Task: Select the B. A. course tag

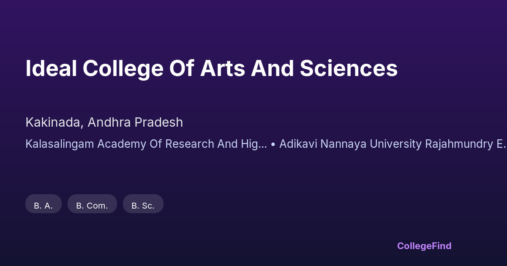Action: (43, 206)
